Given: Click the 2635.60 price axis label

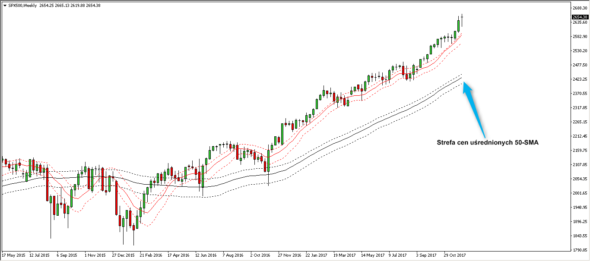Looking at the screenshot, I should pyautogui.click(x=579, y=22).
